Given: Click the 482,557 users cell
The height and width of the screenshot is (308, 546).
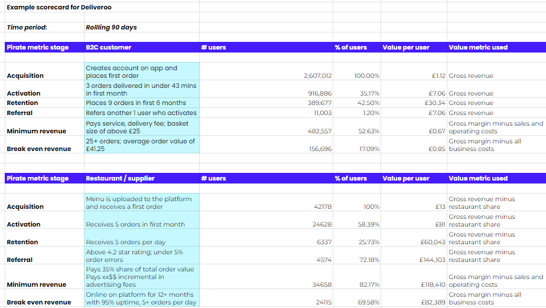Looking at the screenshot, I should 266,127.
